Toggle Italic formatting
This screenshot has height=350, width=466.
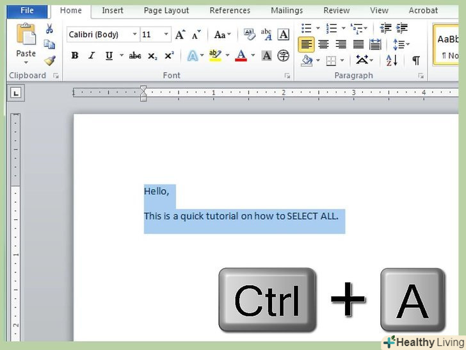(92, 55)
